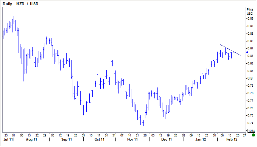Click the NZD / USD chart title

pyautogui.click(x=27, y=4)
